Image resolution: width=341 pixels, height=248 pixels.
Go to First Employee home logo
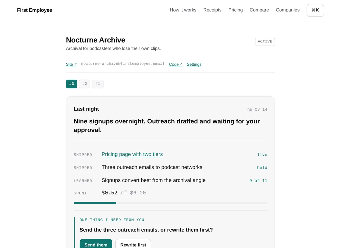point(35,10)
